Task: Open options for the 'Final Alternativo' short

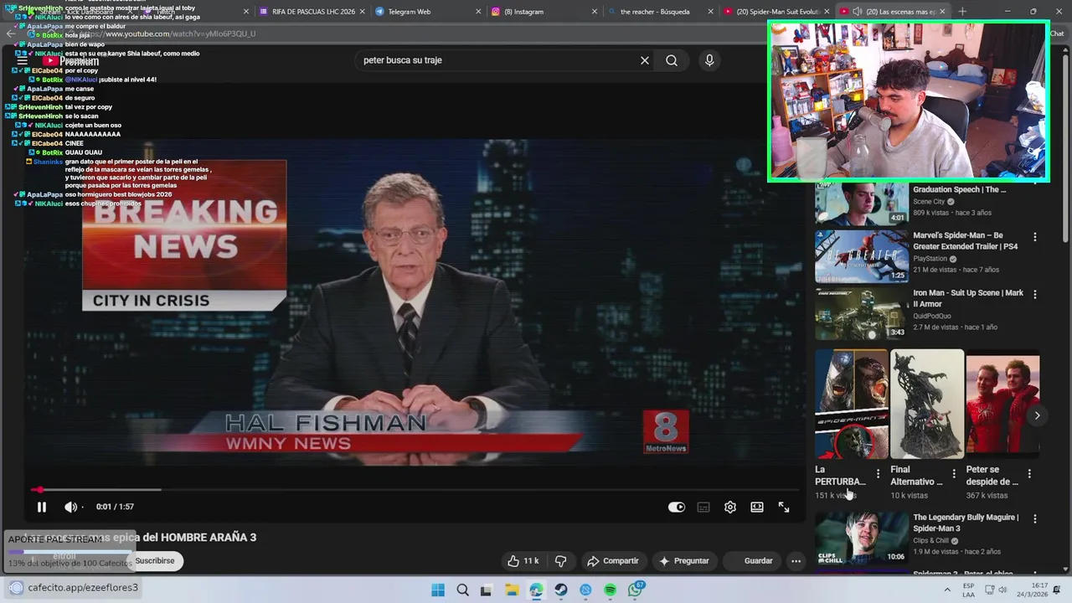Action: 954,474
